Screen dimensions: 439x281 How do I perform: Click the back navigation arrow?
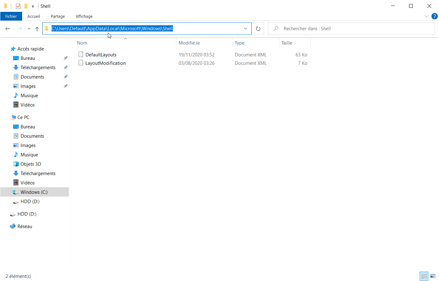8,29
